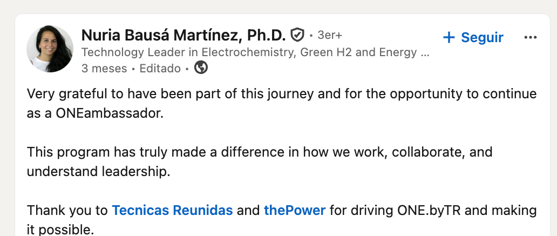This screenshot has height=236, width=557.
Task: Click the 'it possible.' final line
Action: pos(61,230)
